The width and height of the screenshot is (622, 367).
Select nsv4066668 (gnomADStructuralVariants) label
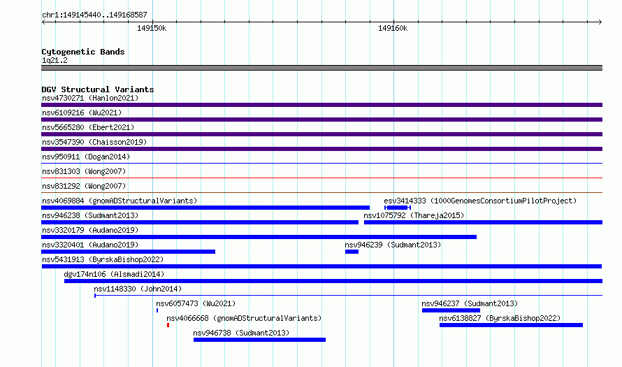coord(244,318)
